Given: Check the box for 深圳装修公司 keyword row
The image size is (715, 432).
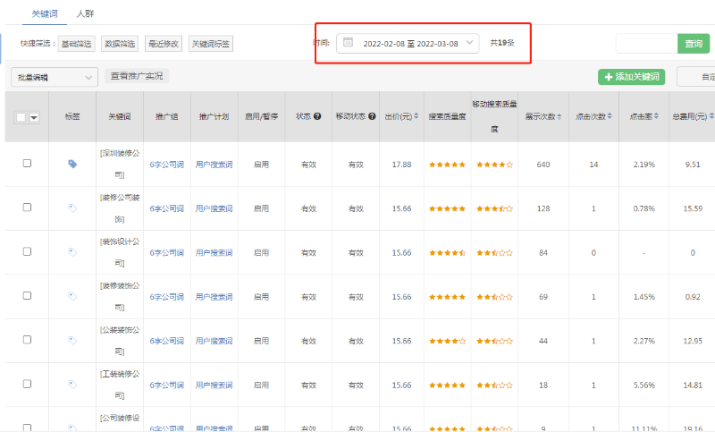Looking at the screenshot, I should point(27,164).
